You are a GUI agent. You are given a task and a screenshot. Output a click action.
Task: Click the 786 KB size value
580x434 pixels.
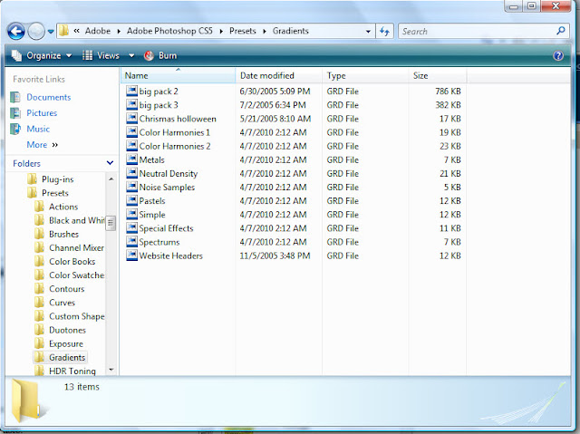pyautogui.click(x=448, y=92)
